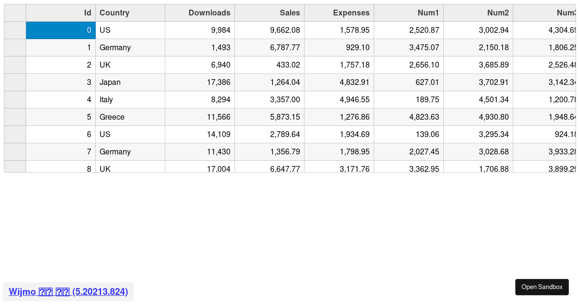Click the Downloads column header
Viewport: 580px width, 304px height.
click(200, 13)
